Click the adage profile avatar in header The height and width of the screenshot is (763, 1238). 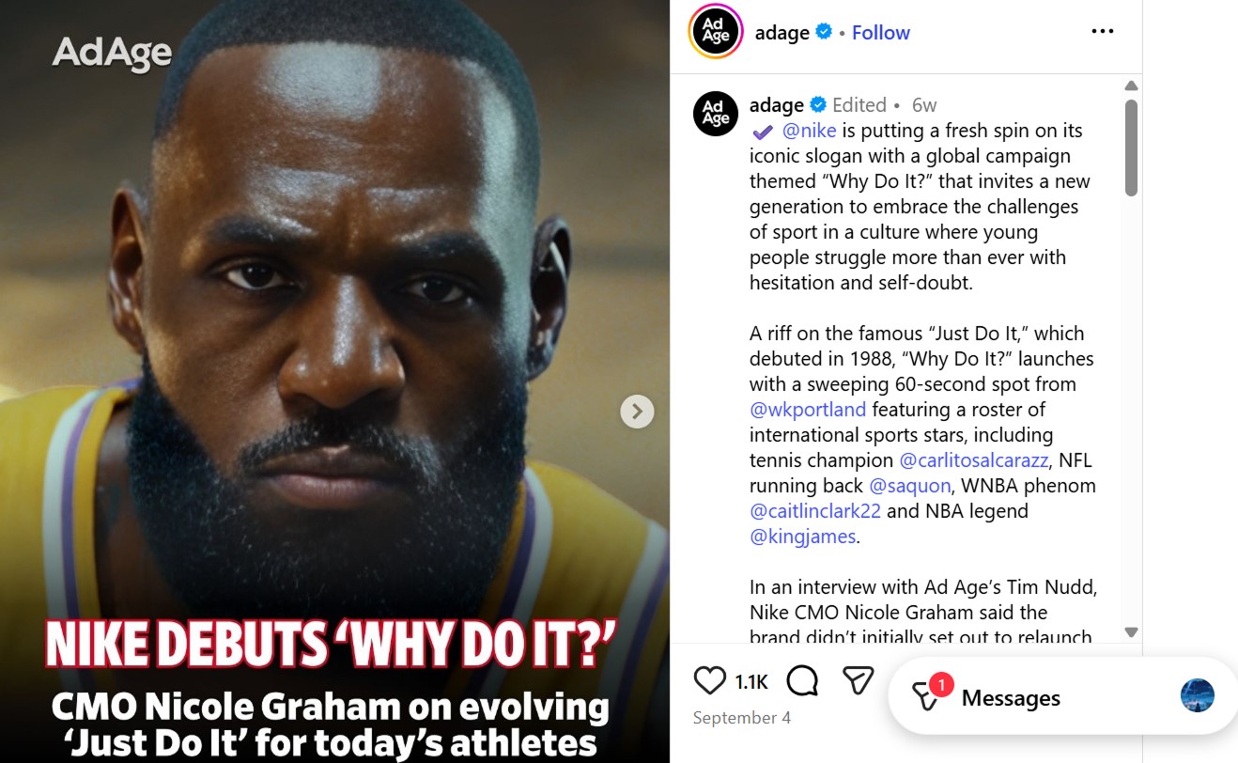(x=716, y=32)
